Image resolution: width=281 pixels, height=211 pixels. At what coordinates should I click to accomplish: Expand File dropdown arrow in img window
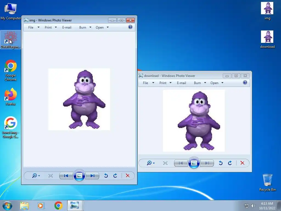pos(38,27)
